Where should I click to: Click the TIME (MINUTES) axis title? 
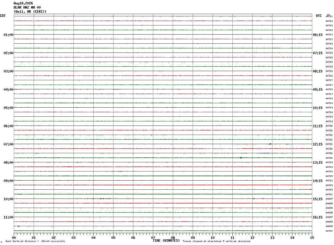coord(166,241)
